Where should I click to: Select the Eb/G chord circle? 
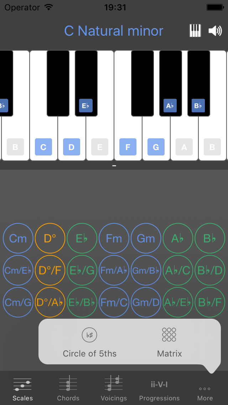(x=82, y=270)
